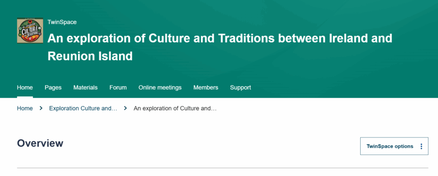
Task: Open the TwinSpace options menu button
Action: 394,146
